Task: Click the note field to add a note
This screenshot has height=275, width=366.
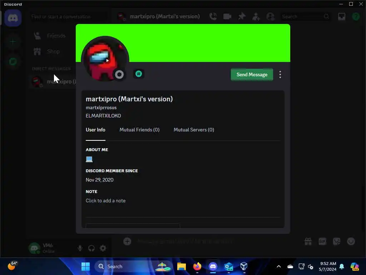Action: pyautogui.click(x=105, y=201)
